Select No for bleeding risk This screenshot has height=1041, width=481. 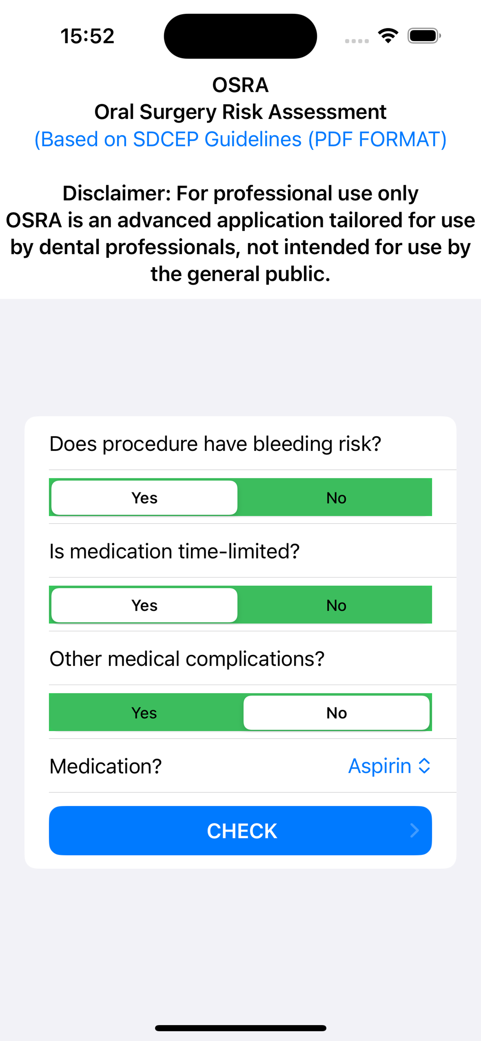(336, 498)
